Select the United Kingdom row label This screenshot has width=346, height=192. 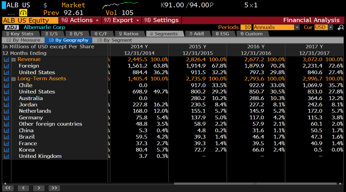40,156
